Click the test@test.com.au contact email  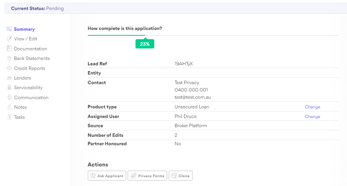(x=192, y=97)
